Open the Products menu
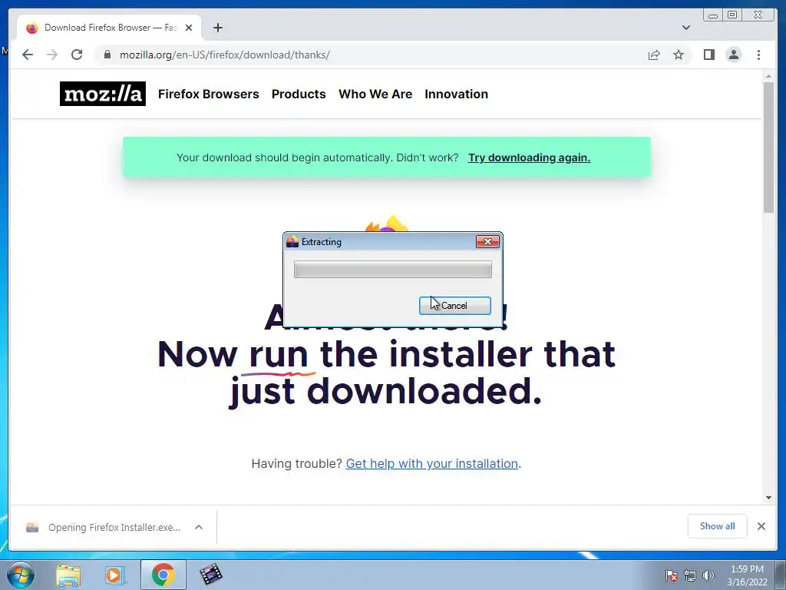 tap(299, 94)
